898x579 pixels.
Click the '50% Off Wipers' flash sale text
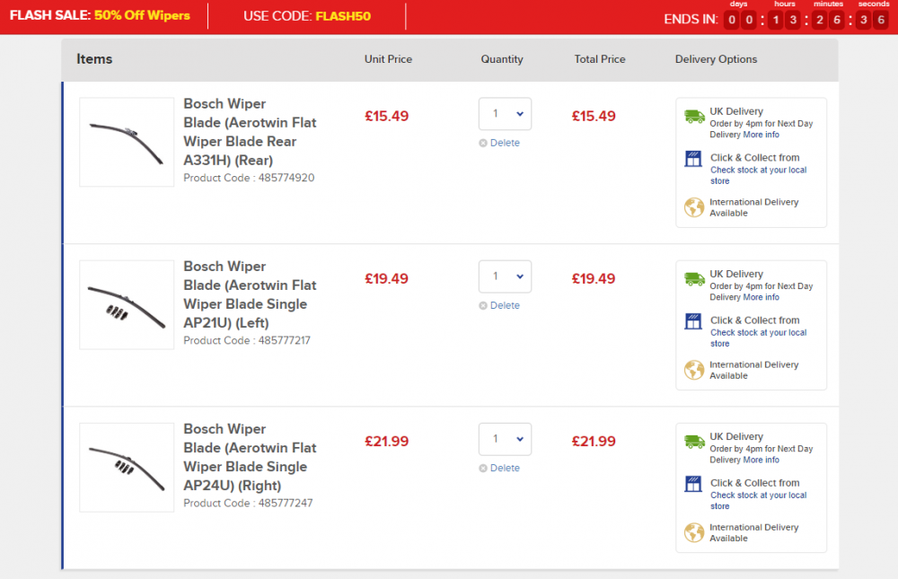(x=142, y=15)
